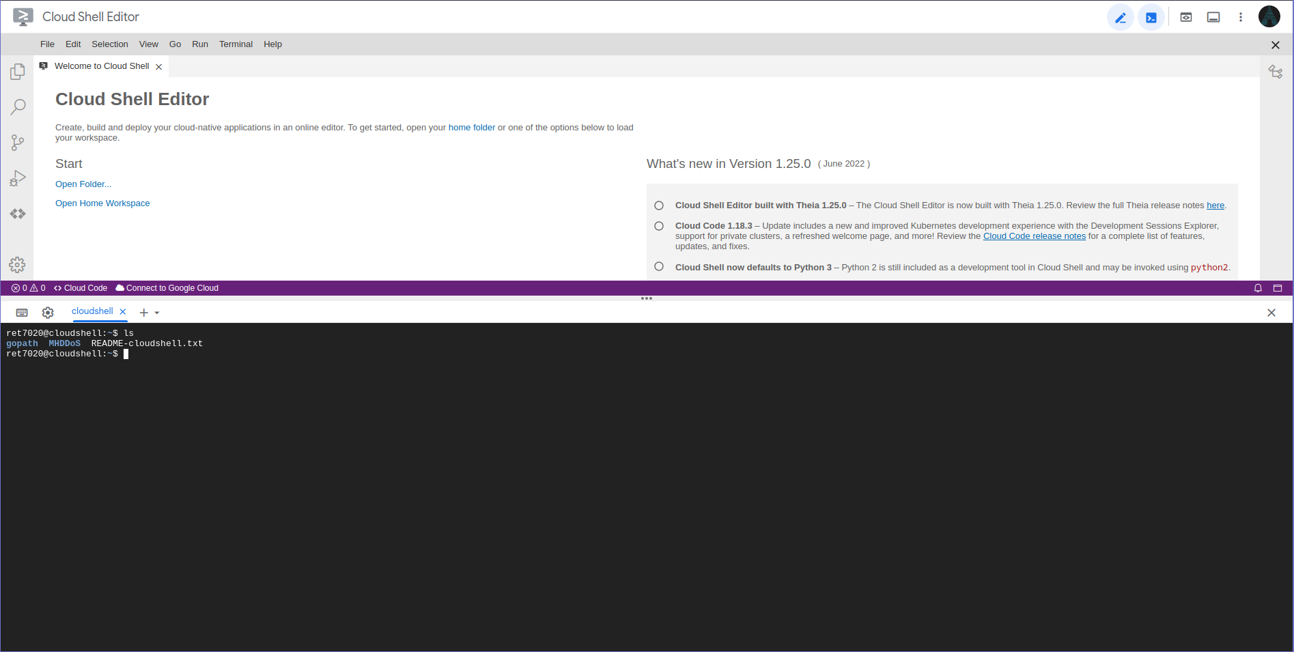Open the Source Control icon in sidebar
This screenshot has width=1294, height=652.
point(18,143)
